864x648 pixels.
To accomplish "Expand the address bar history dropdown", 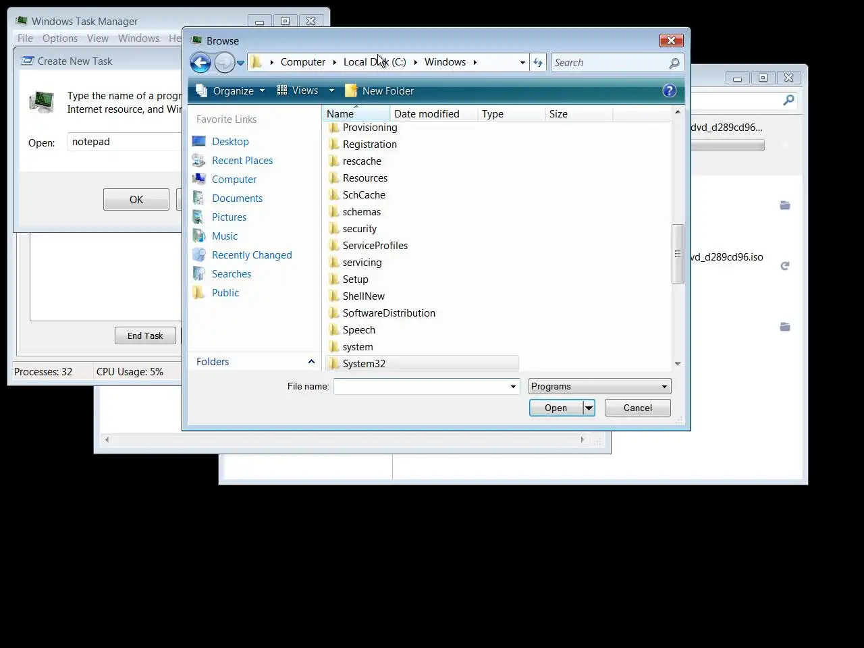I will [x=522, y=63].
